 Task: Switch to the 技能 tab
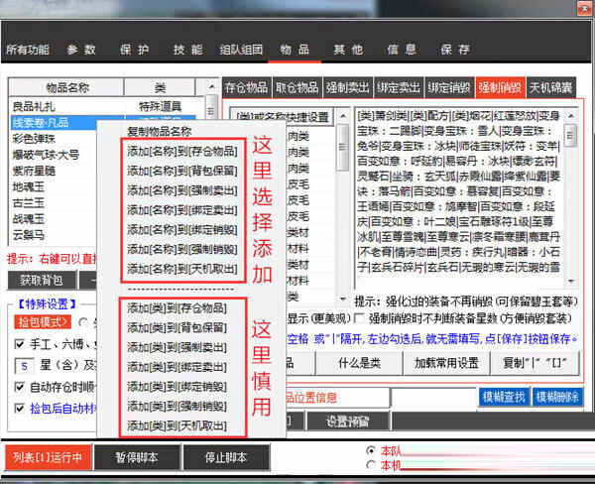[x=188, y=50]
